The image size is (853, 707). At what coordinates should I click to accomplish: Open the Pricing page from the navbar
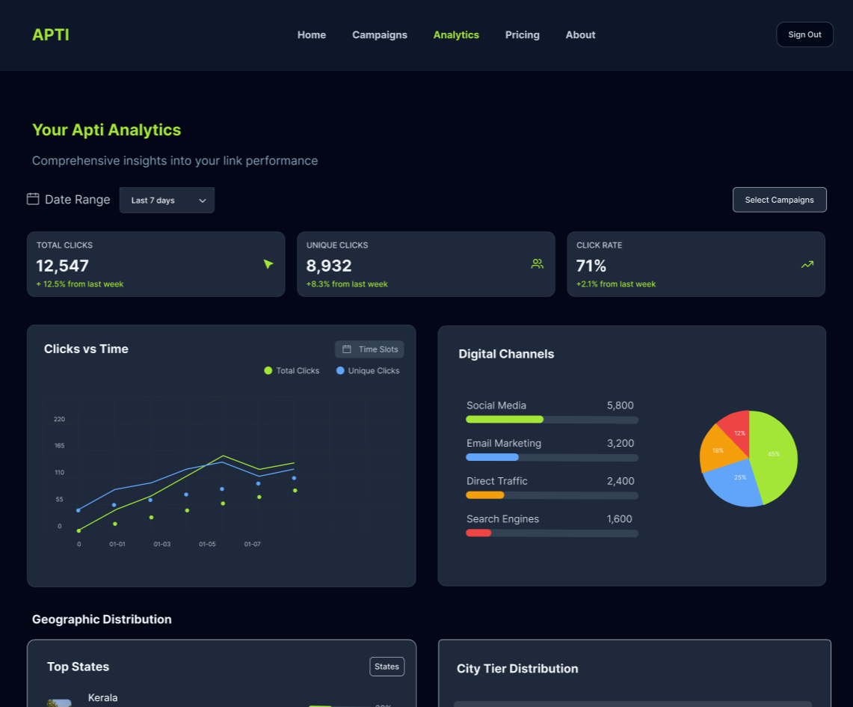point(522,34)
